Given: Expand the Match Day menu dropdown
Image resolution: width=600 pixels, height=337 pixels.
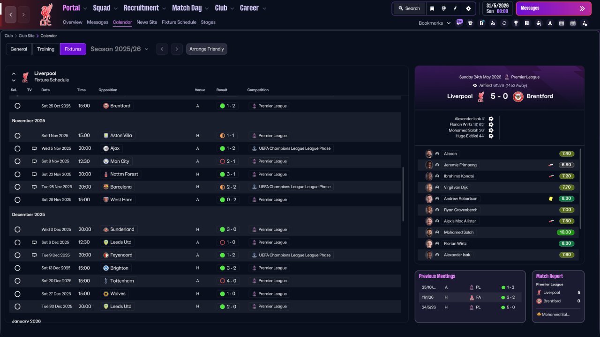Looking at the screenshot, I should pyautogui.click(x=207, y=8).
